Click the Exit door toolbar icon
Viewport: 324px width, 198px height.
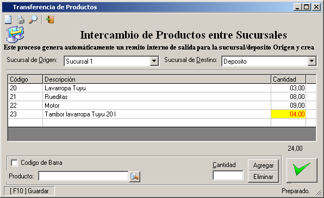50,20
